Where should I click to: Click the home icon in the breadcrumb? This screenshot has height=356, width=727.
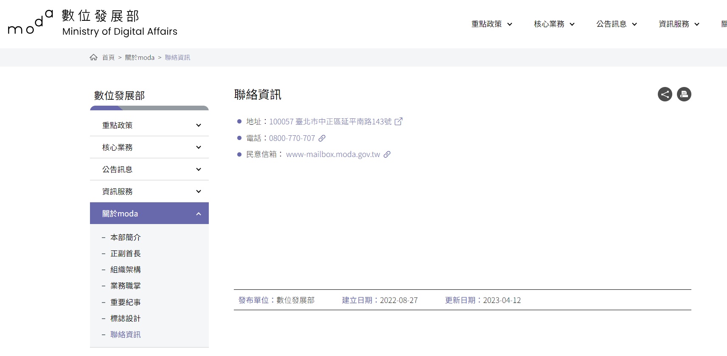tap(94, 57)
